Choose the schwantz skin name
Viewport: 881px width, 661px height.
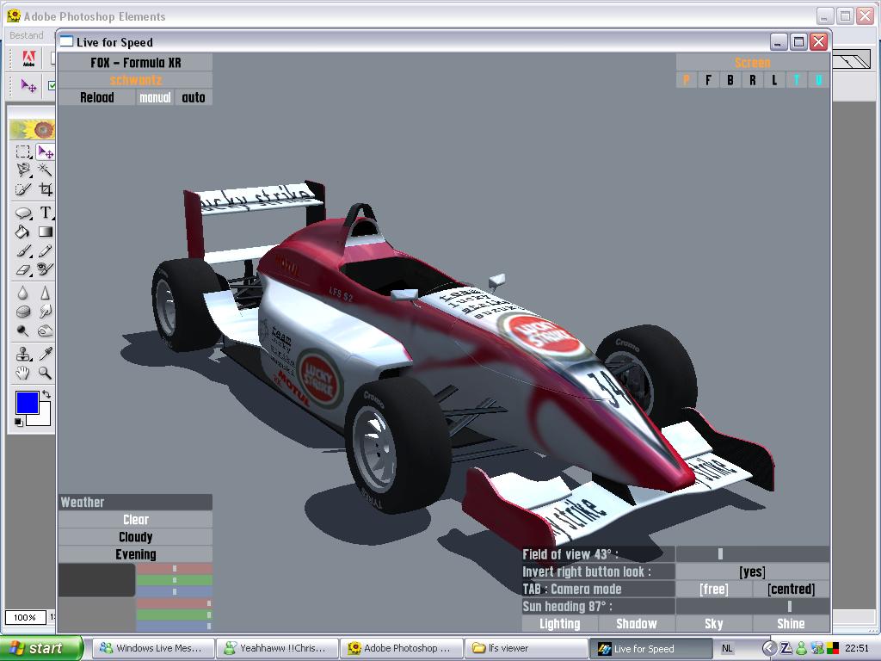click(x=135, y=80)
